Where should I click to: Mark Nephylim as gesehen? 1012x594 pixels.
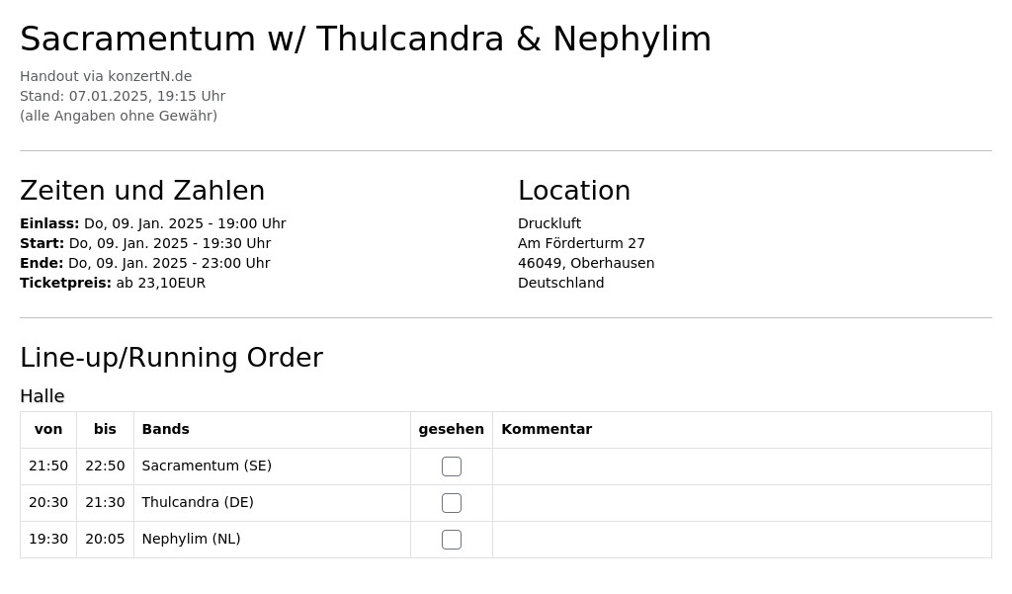pyautogui.click(x=451, y=540)
